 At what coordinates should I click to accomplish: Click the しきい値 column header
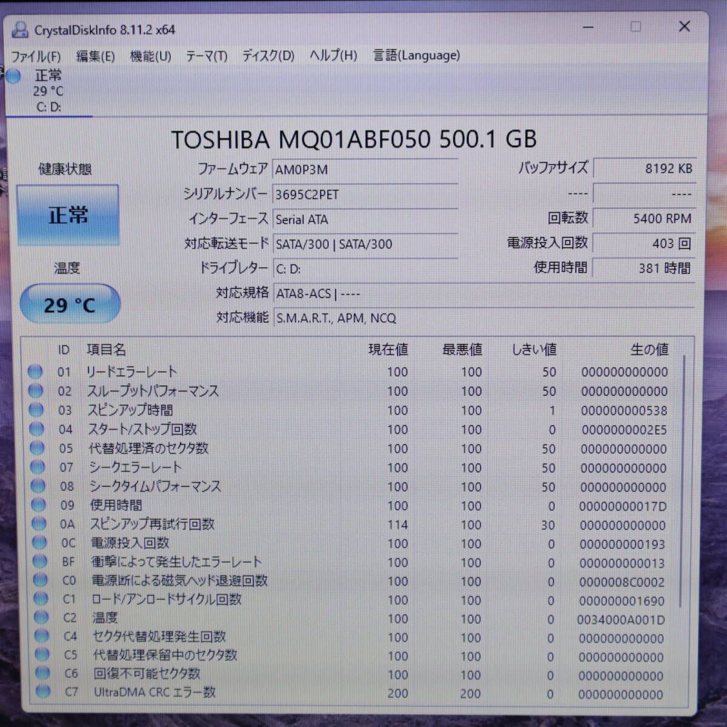click(x=534, y=350)
